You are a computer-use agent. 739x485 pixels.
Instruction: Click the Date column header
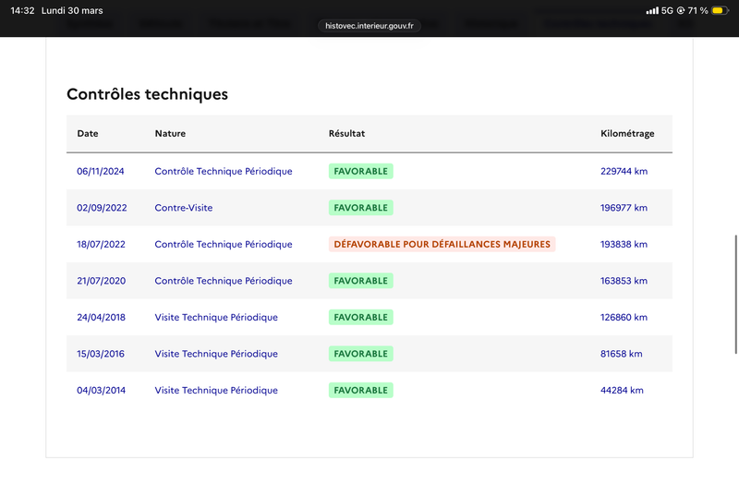(88, 134)
